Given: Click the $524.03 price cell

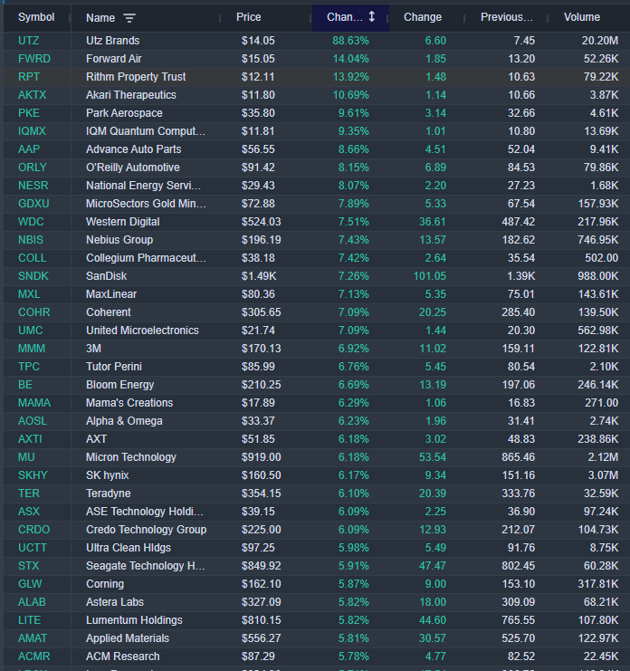Looking at the screenshot, I should 261,222.
